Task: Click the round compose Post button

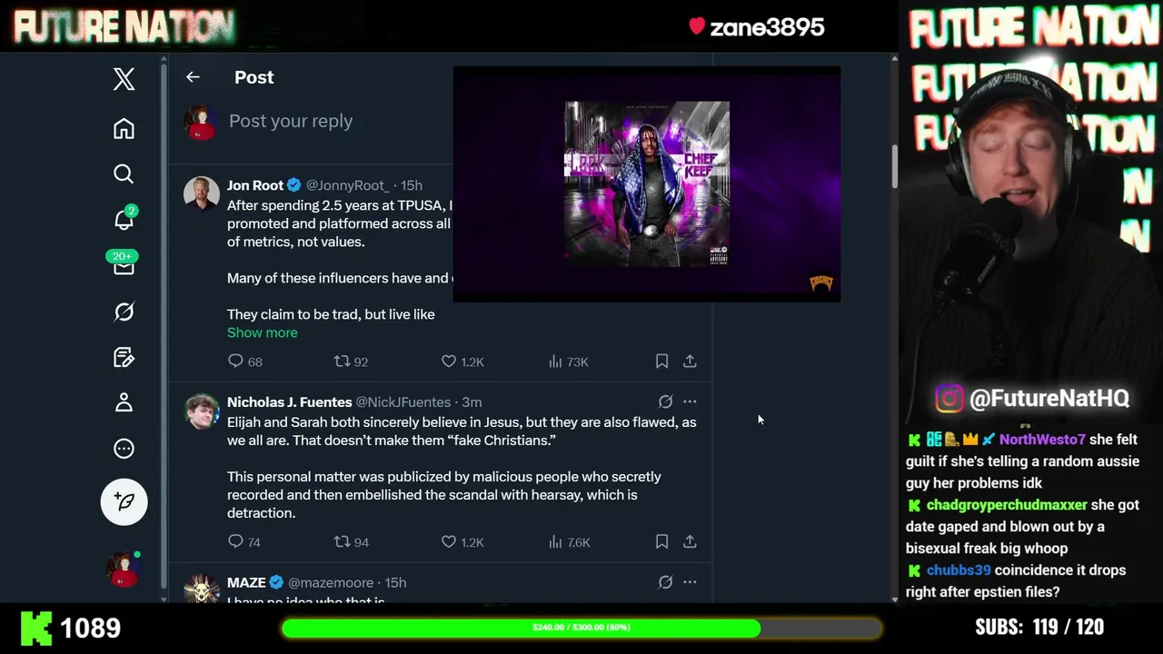Action: tap(124, 501)
